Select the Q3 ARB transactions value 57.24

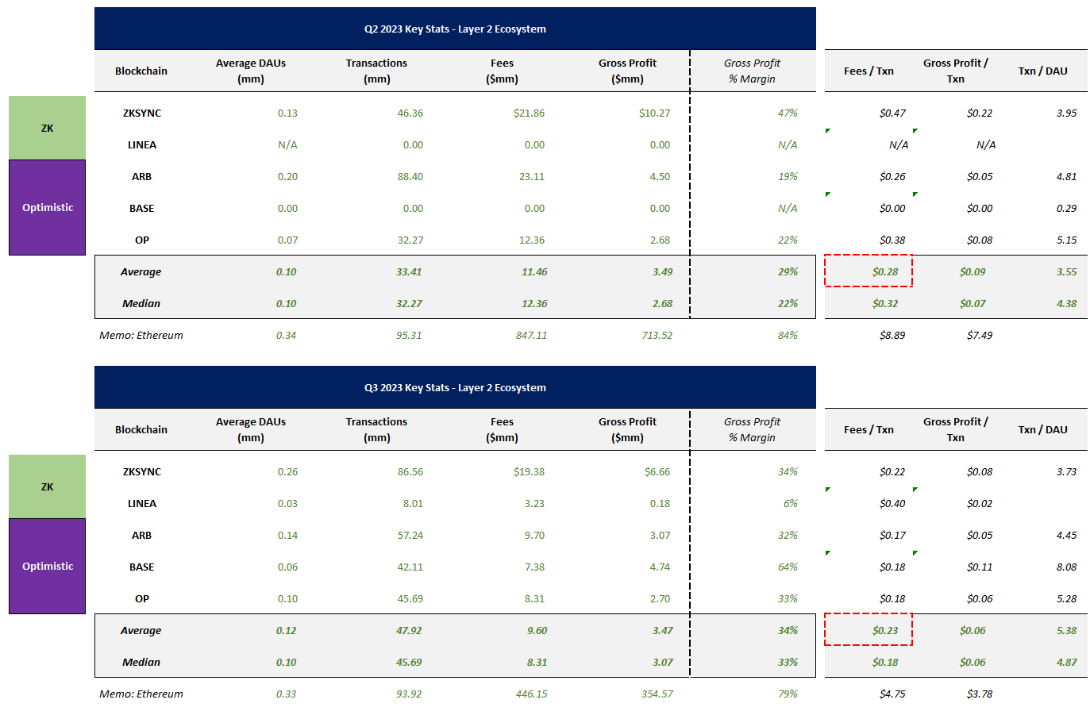[410, 535]
